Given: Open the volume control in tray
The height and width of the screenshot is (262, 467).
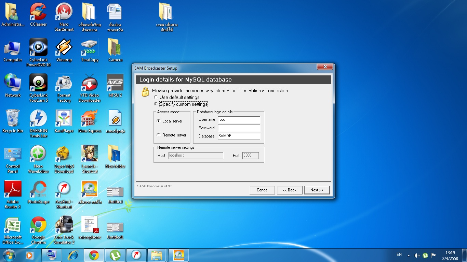Looking at the screenshot, I should (x=417, y=255).
